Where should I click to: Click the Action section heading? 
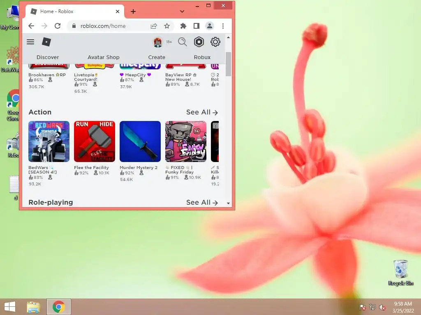(40, 112)
